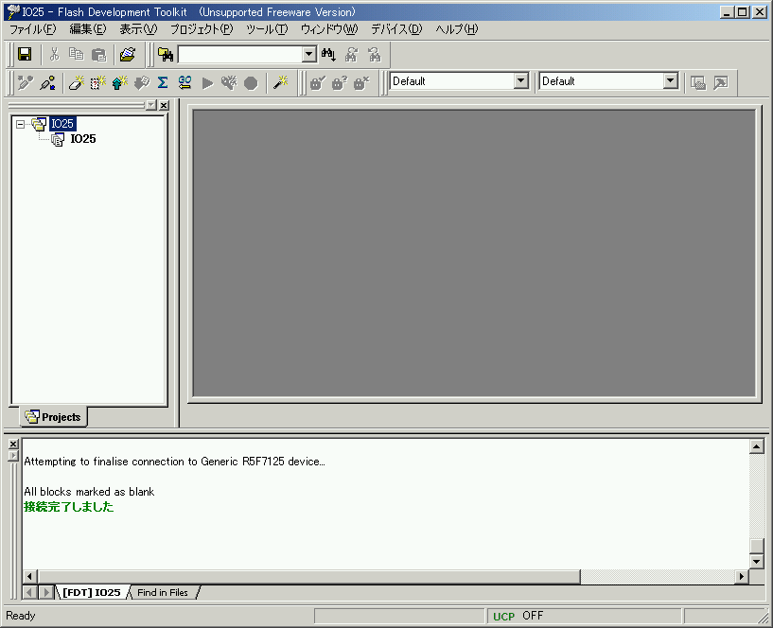This screenshot has width=773, height=628.
Task: Switch to the [FDT] IO25 output tab
Action: [91, 592]
